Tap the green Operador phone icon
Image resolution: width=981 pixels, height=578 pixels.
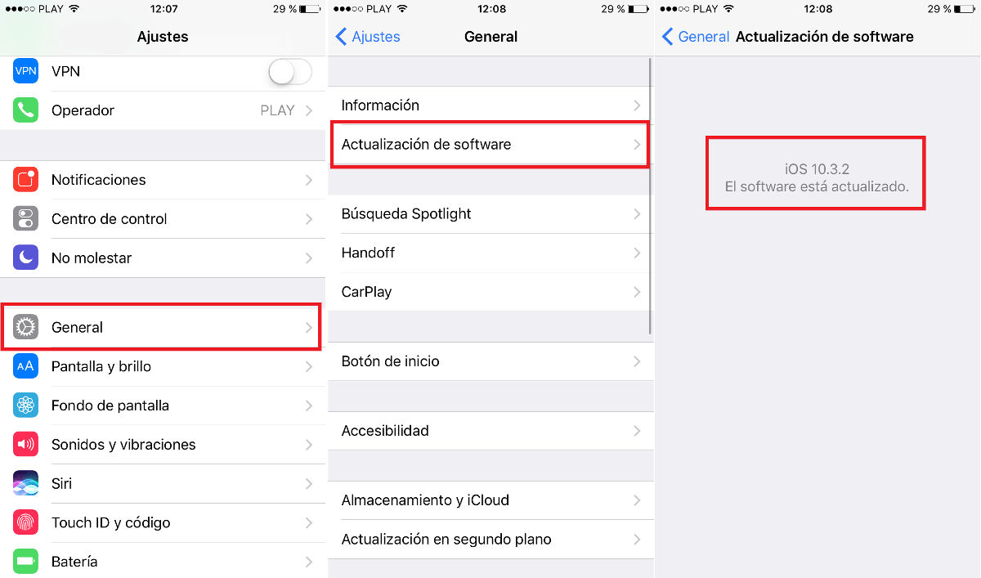26,110
